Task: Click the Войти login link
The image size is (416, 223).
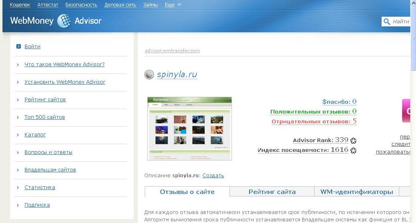Action: (32, 46)
